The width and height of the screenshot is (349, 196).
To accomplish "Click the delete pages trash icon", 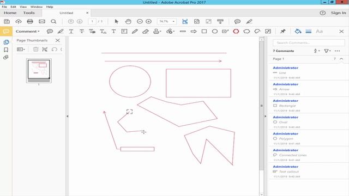I will pyautogui.click(x=35, y=50).
